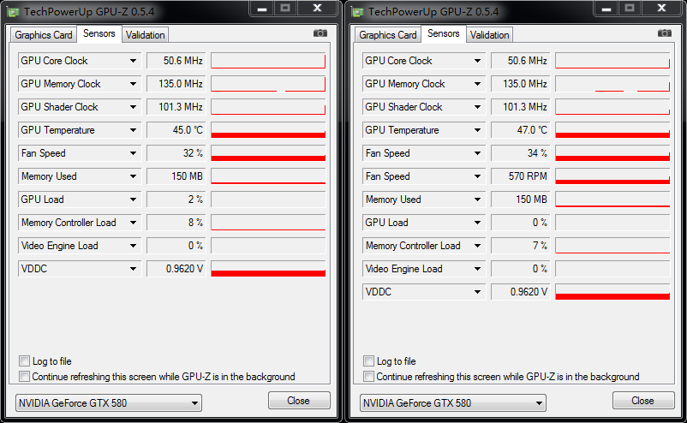
Task: Click 150 MB value in right window
Action: 521,200
